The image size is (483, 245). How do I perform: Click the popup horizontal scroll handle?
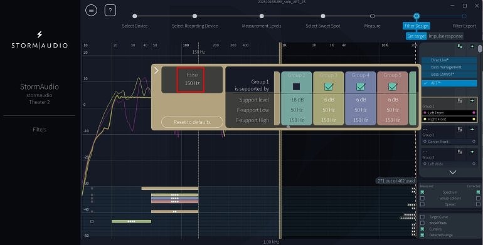click(x=288, y=127)
